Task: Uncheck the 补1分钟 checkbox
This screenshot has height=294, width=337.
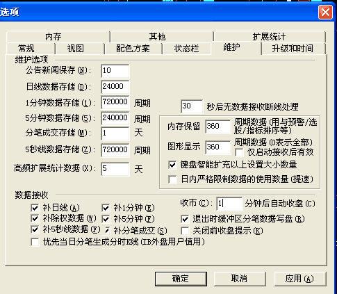Action: (106, 208)
